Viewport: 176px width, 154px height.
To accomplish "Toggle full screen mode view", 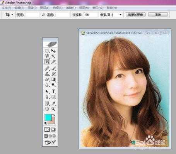I will click(54, 136).
